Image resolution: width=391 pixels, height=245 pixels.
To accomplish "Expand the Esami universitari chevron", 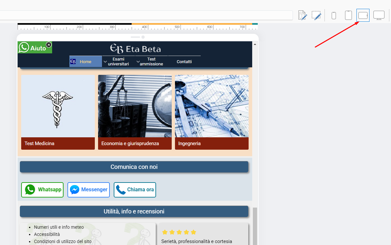I will point(105,61).
